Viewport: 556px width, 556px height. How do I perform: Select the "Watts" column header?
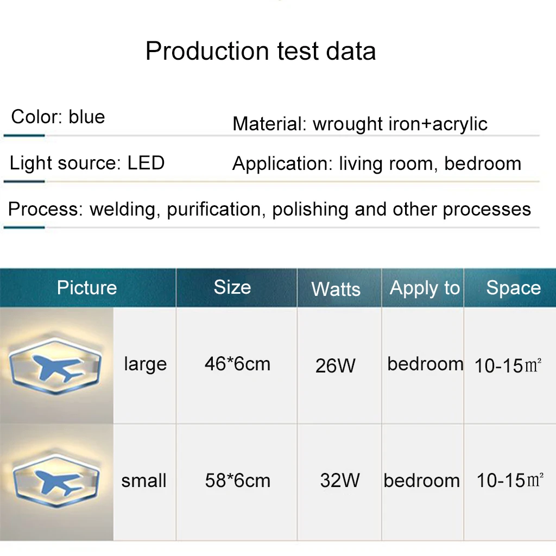point(336,289)
